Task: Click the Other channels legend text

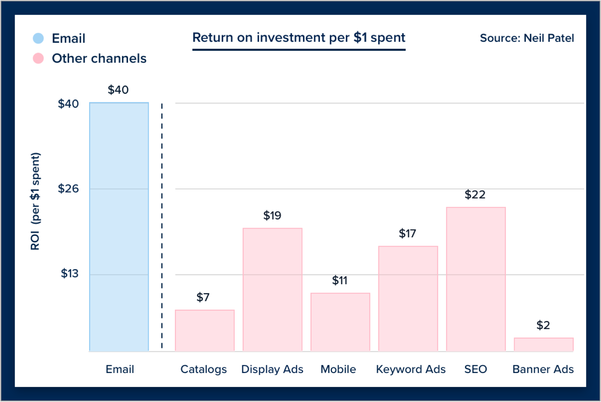Action: pyautogui.click(x=99, y=58)
